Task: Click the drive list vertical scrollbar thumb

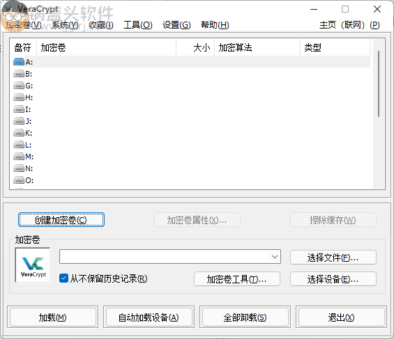Action: point(379,84)
